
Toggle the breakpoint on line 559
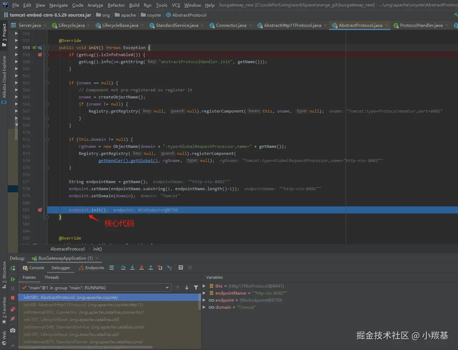[40, 55]
